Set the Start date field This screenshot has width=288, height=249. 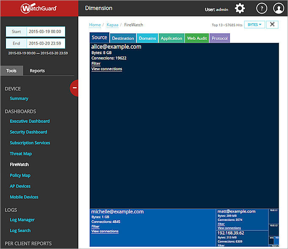click(45, 31)
